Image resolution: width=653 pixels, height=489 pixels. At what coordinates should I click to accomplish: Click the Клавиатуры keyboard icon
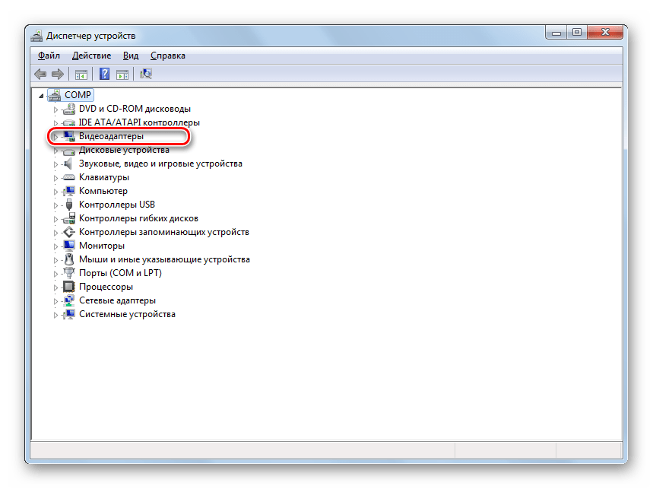(69, 177)
